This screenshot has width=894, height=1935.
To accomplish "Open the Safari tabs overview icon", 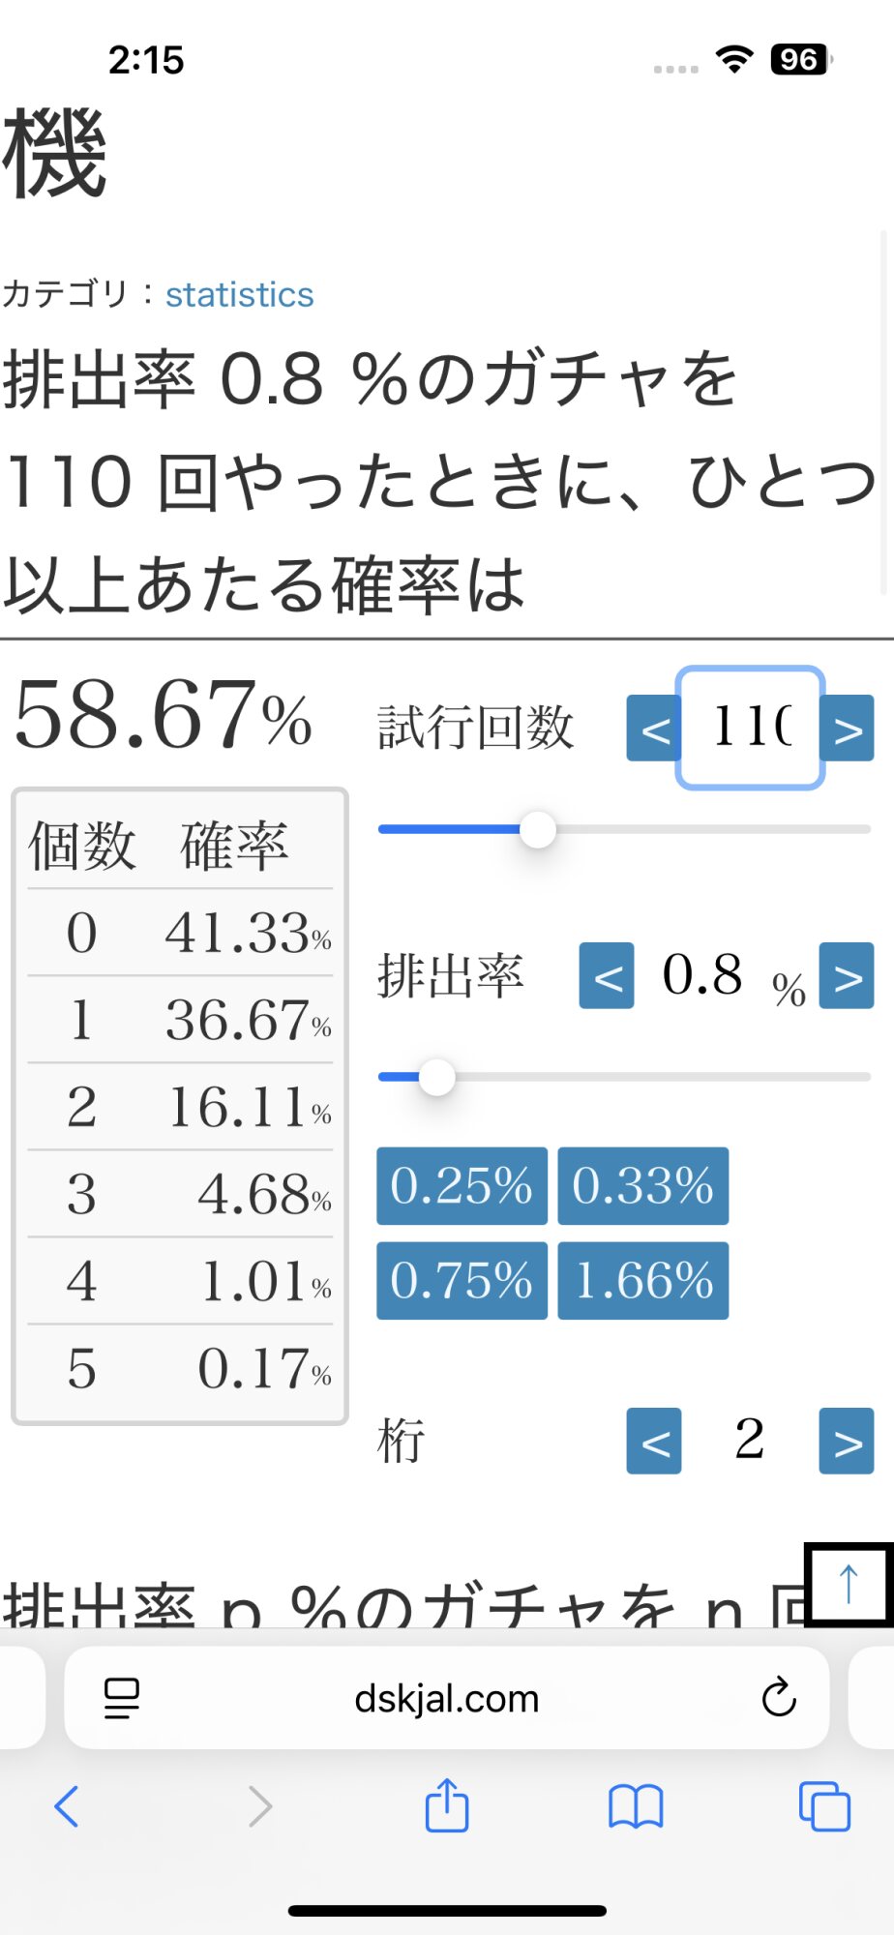I will coord(824,1805).
